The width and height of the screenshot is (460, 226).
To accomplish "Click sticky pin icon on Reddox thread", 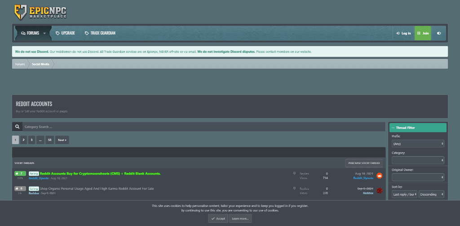I will [294, 188].
